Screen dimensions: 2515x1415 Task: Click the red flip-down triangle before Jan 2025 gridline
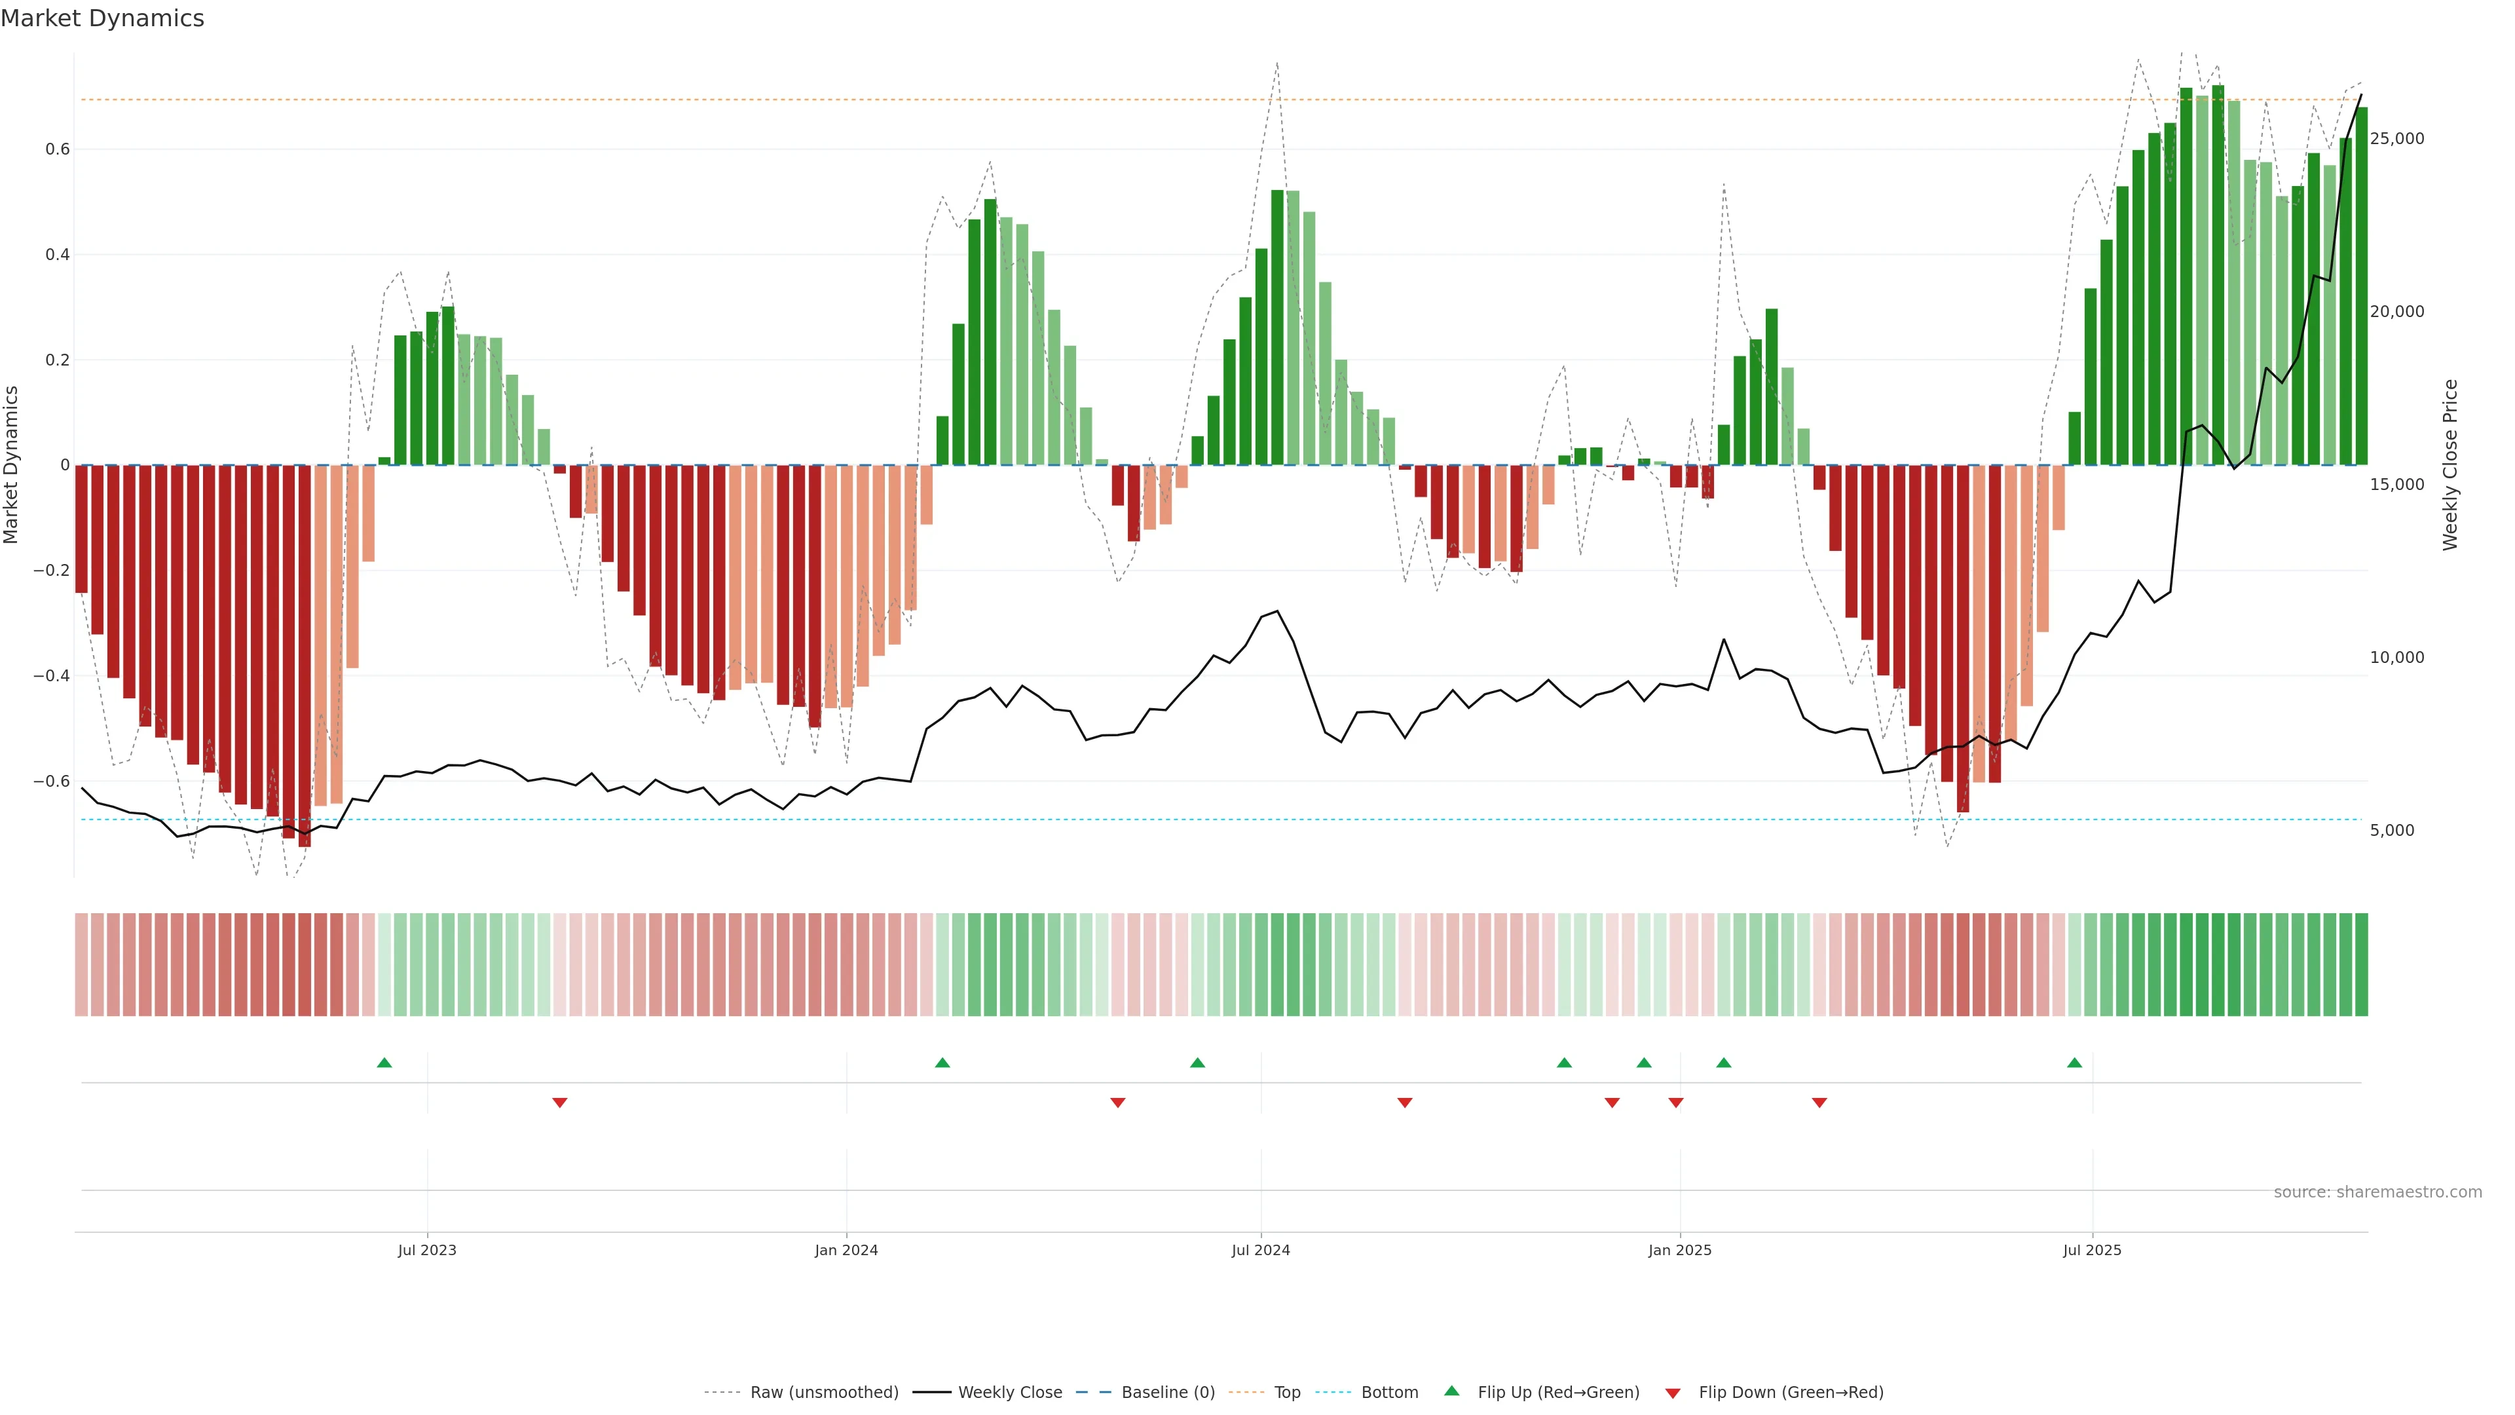pos(1675,1103)
